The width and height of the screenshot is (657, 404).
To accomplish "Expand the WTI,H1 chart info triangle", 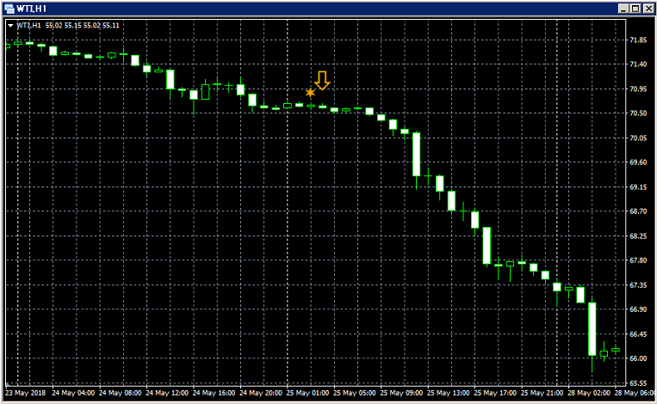I will point(10,26).
